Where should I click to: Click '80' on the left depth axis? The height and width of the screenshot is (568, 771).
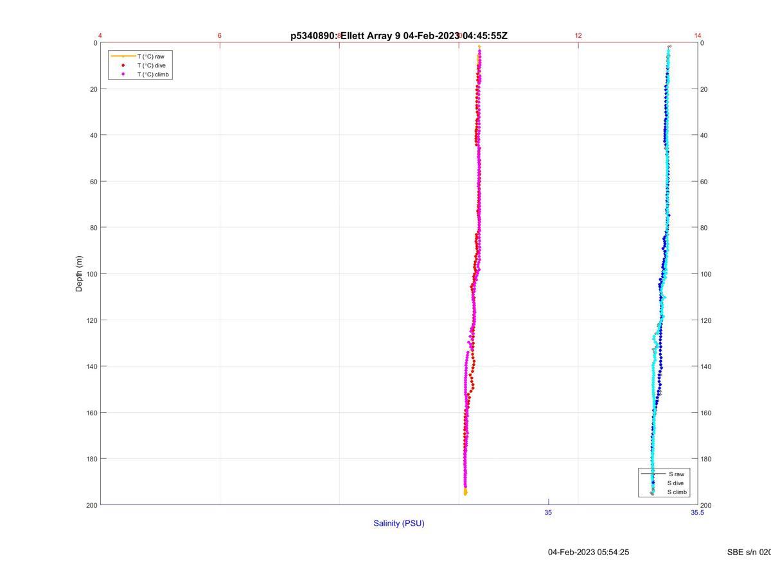click(x=93, y=228)
